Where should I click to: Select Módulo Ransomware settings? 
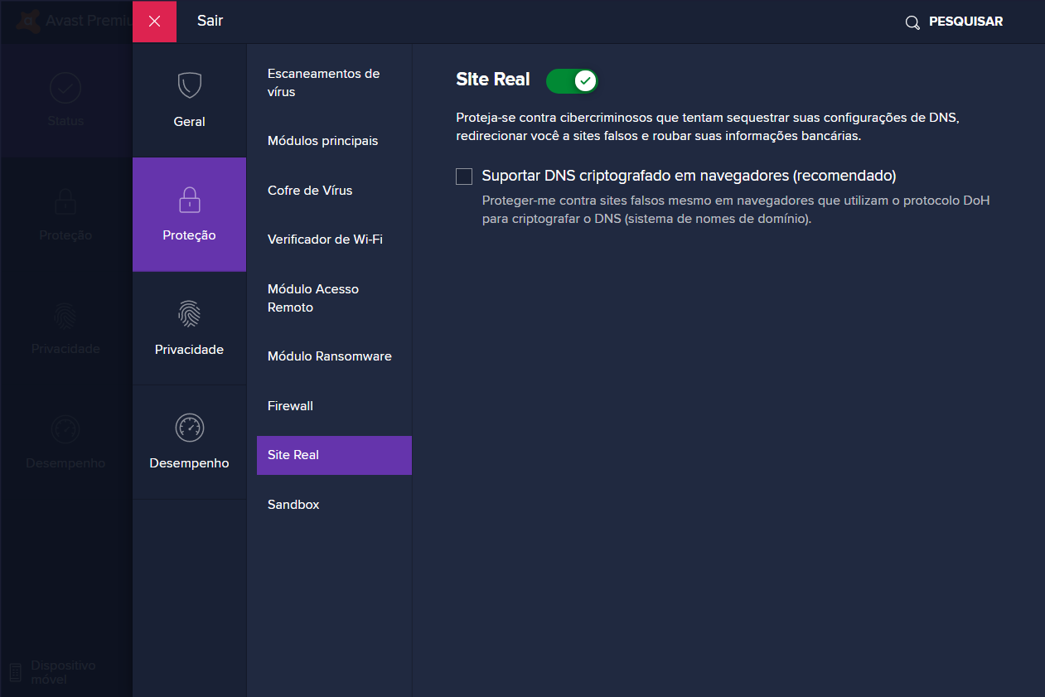329,356
